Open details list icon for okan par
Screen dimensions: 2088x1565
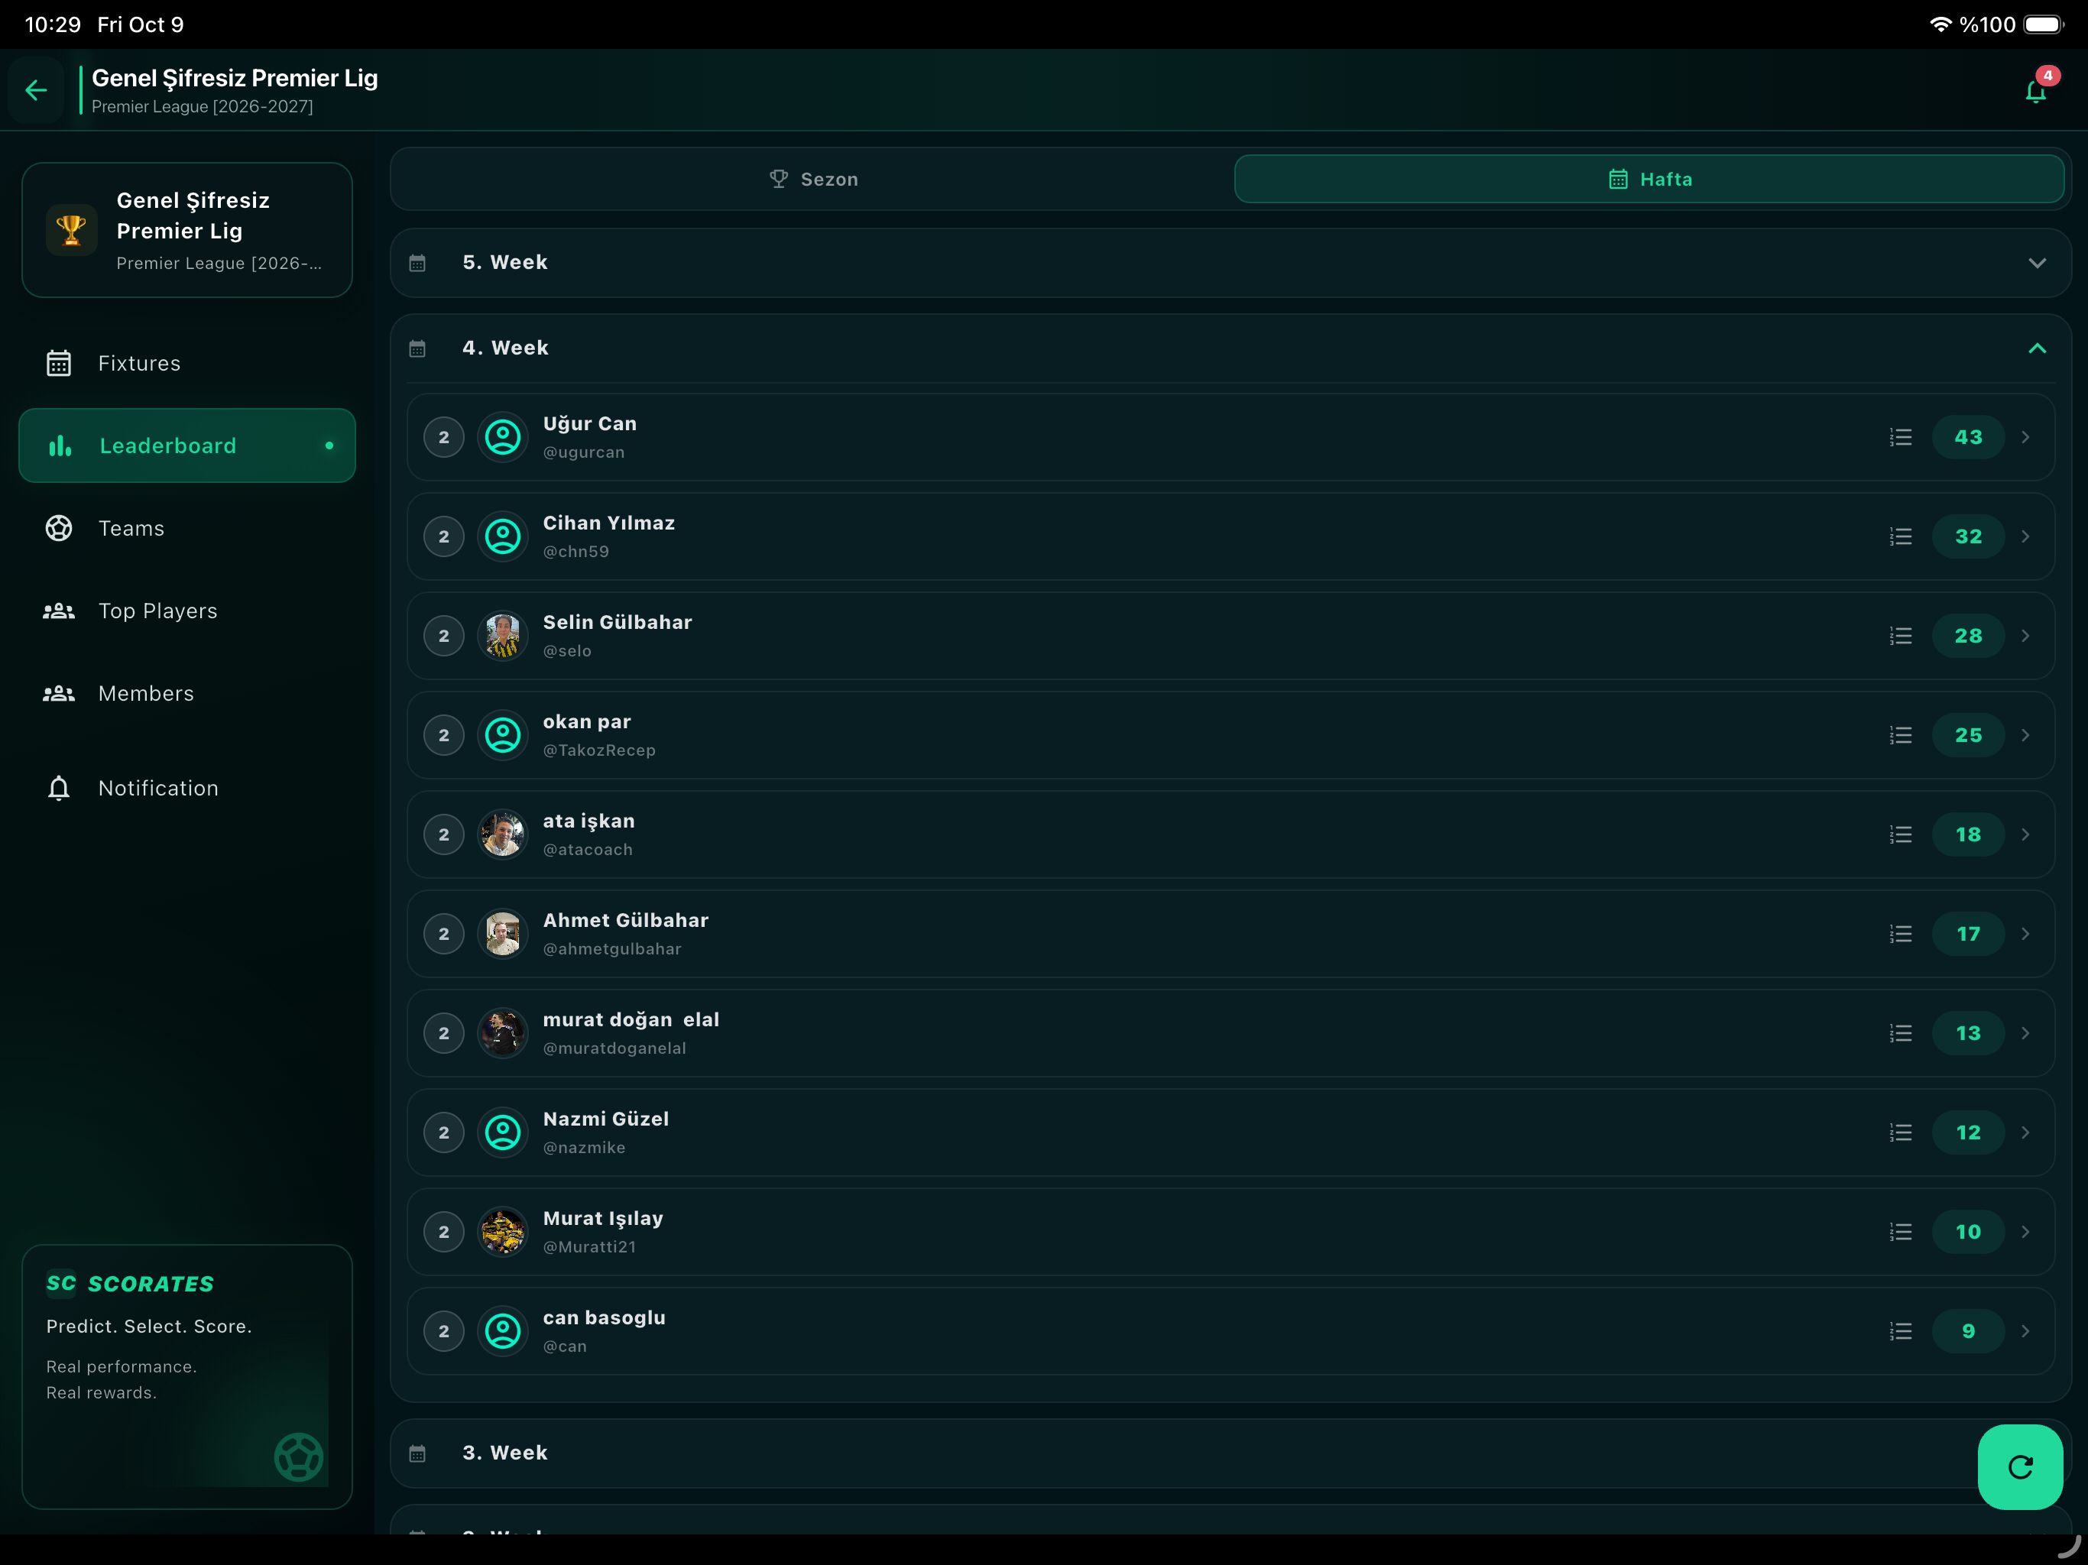(x=1901, y=735)
